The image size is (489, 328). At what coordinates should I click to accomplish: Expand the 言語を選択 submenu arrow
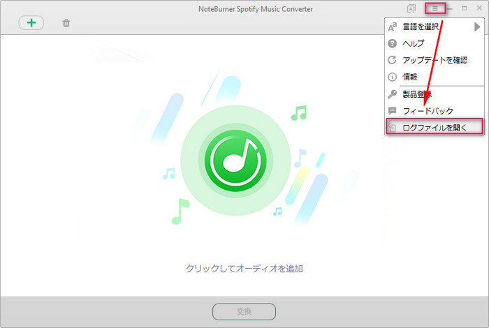pyautogui.click(x=477, y=27)
